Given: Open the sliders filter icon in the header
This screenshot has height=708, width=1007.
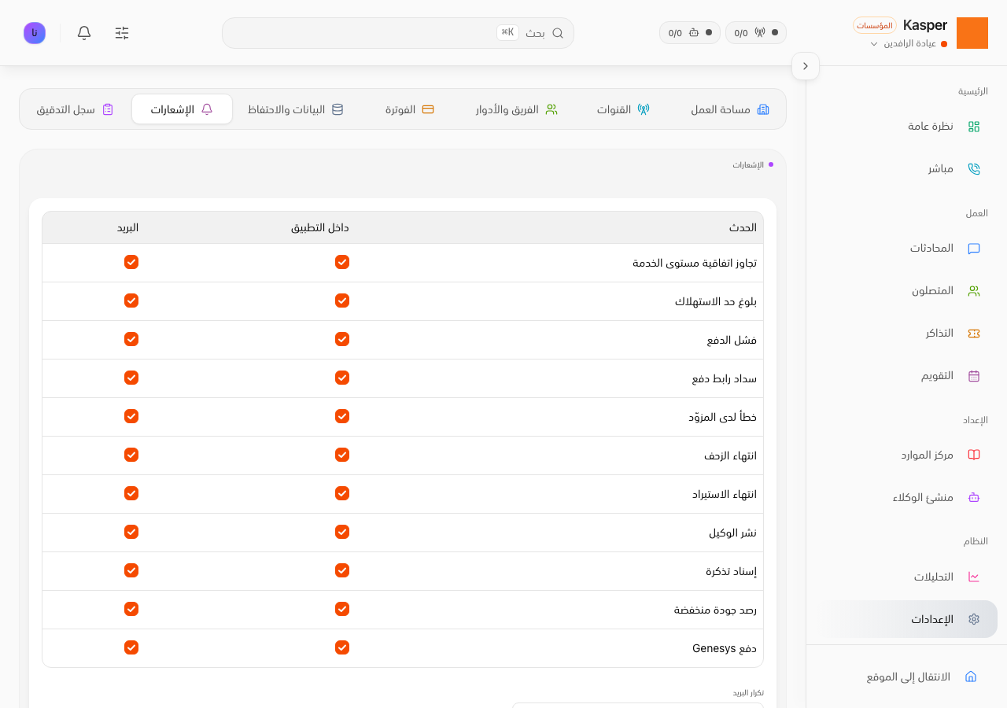Looking at the screenshot, I should pos(122,33).
